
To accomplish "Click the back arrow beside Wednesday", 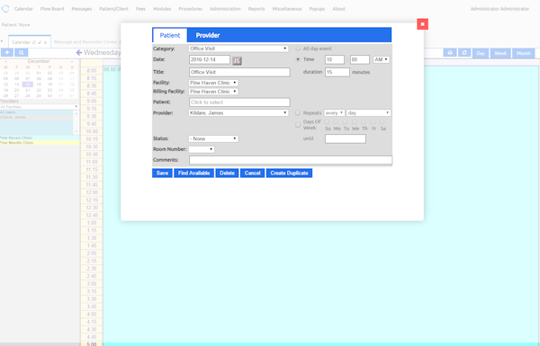I will [79, 52].
